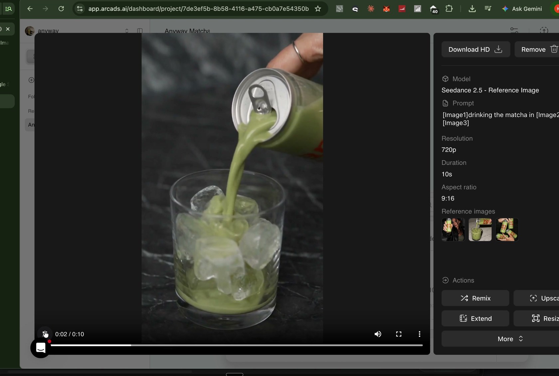The height and width of the screenshot is (376, 559).
Task: Open the tab search icon
Action: pos(8,9)
